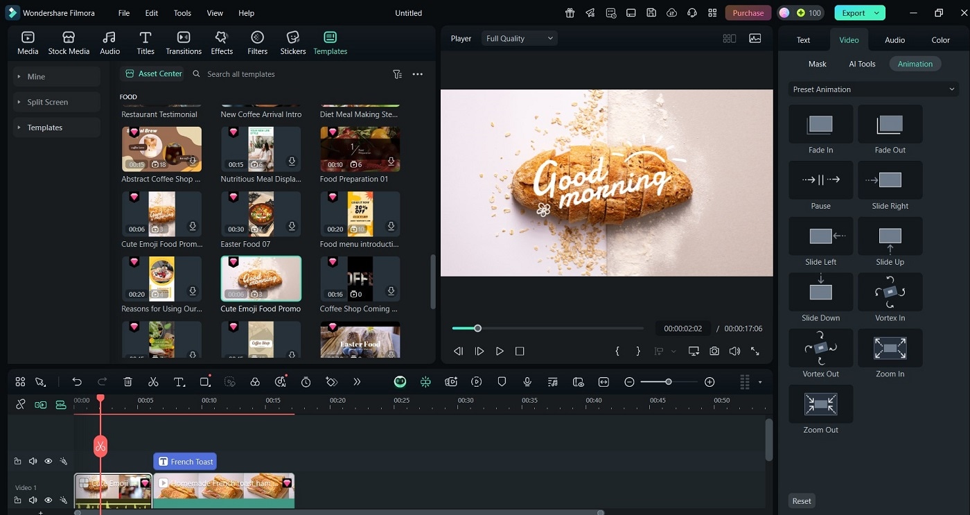This screenshot has height=515, width=970.
Task: Expand the Mine section
Action: point(56,77)
